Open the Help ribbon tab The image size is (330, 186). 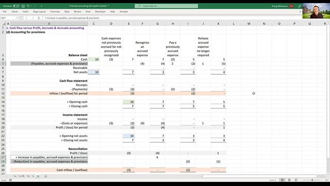click(112, 11)
